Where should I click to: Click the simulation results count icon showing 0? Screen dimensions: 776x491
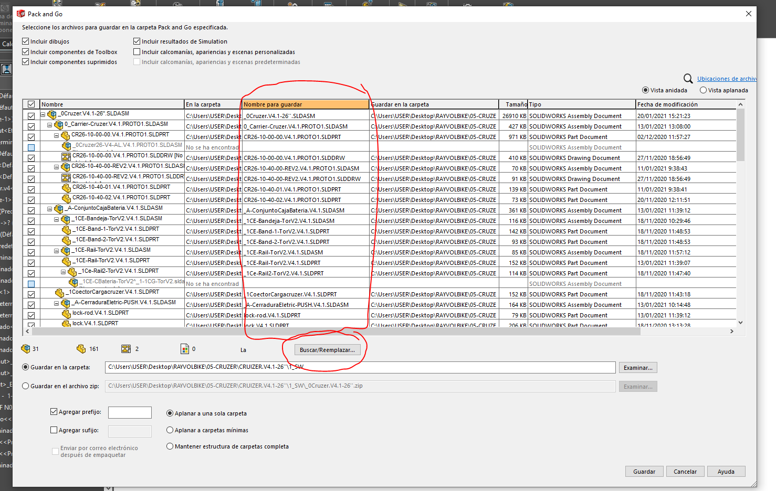pos(184,349)
